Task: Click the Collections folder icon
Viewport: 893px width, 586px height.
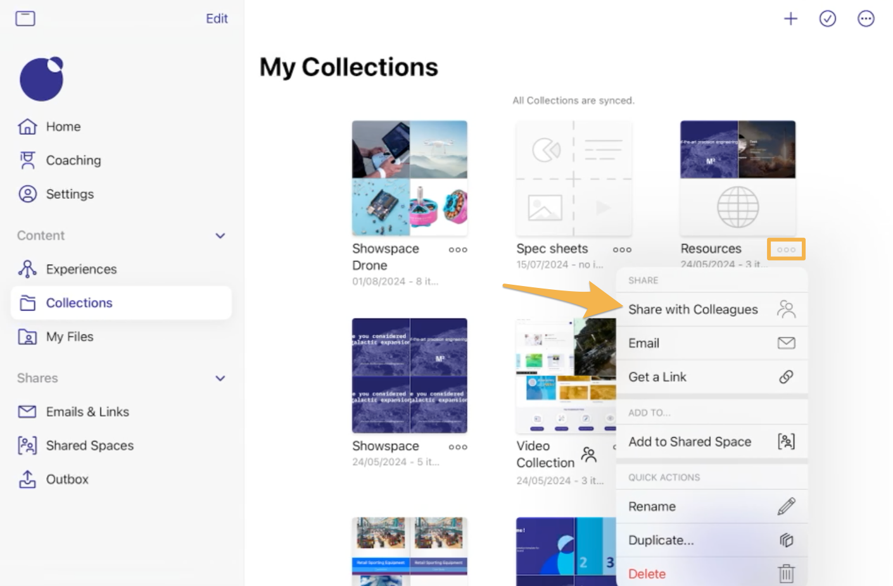Action: 27,303
